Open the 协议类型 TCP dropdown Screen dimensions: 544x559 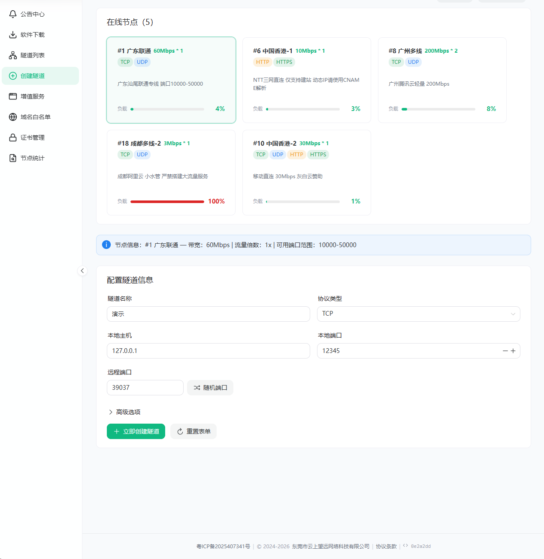(x=419, y=314)
